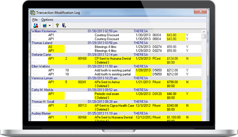Click the $46.00 amount
Viewport: 238px width, 137px height.
pyautogui.click(x=172, y=94)
